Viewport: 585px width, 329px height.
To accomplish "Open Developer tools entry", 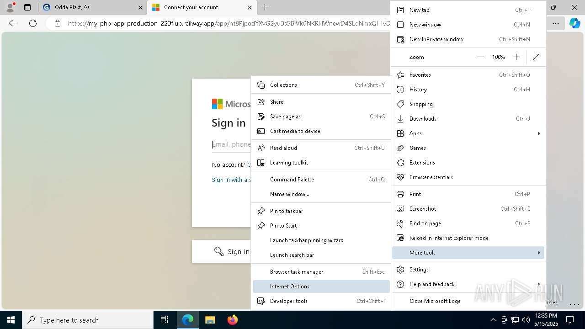I will [x=321, y=301].
